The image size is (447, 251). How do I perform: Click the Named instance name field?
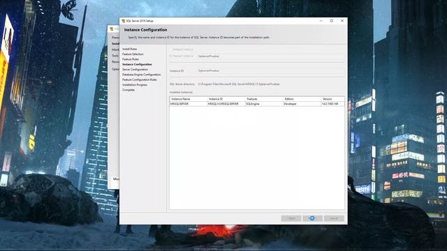point(270,56)
